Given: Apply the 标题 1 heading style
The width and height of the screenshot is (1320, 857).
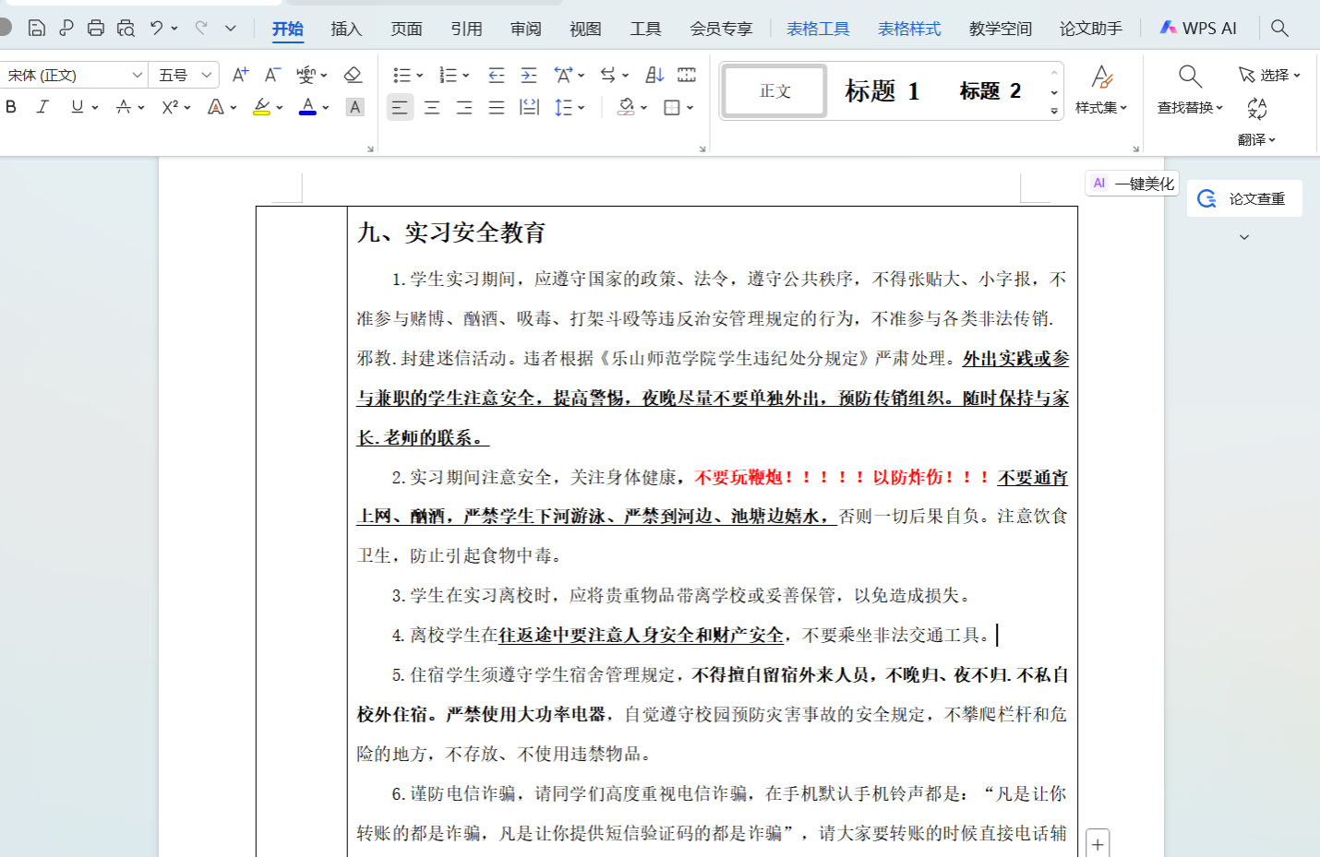Looking at the screenshot, I should click(x=882, y=90).
